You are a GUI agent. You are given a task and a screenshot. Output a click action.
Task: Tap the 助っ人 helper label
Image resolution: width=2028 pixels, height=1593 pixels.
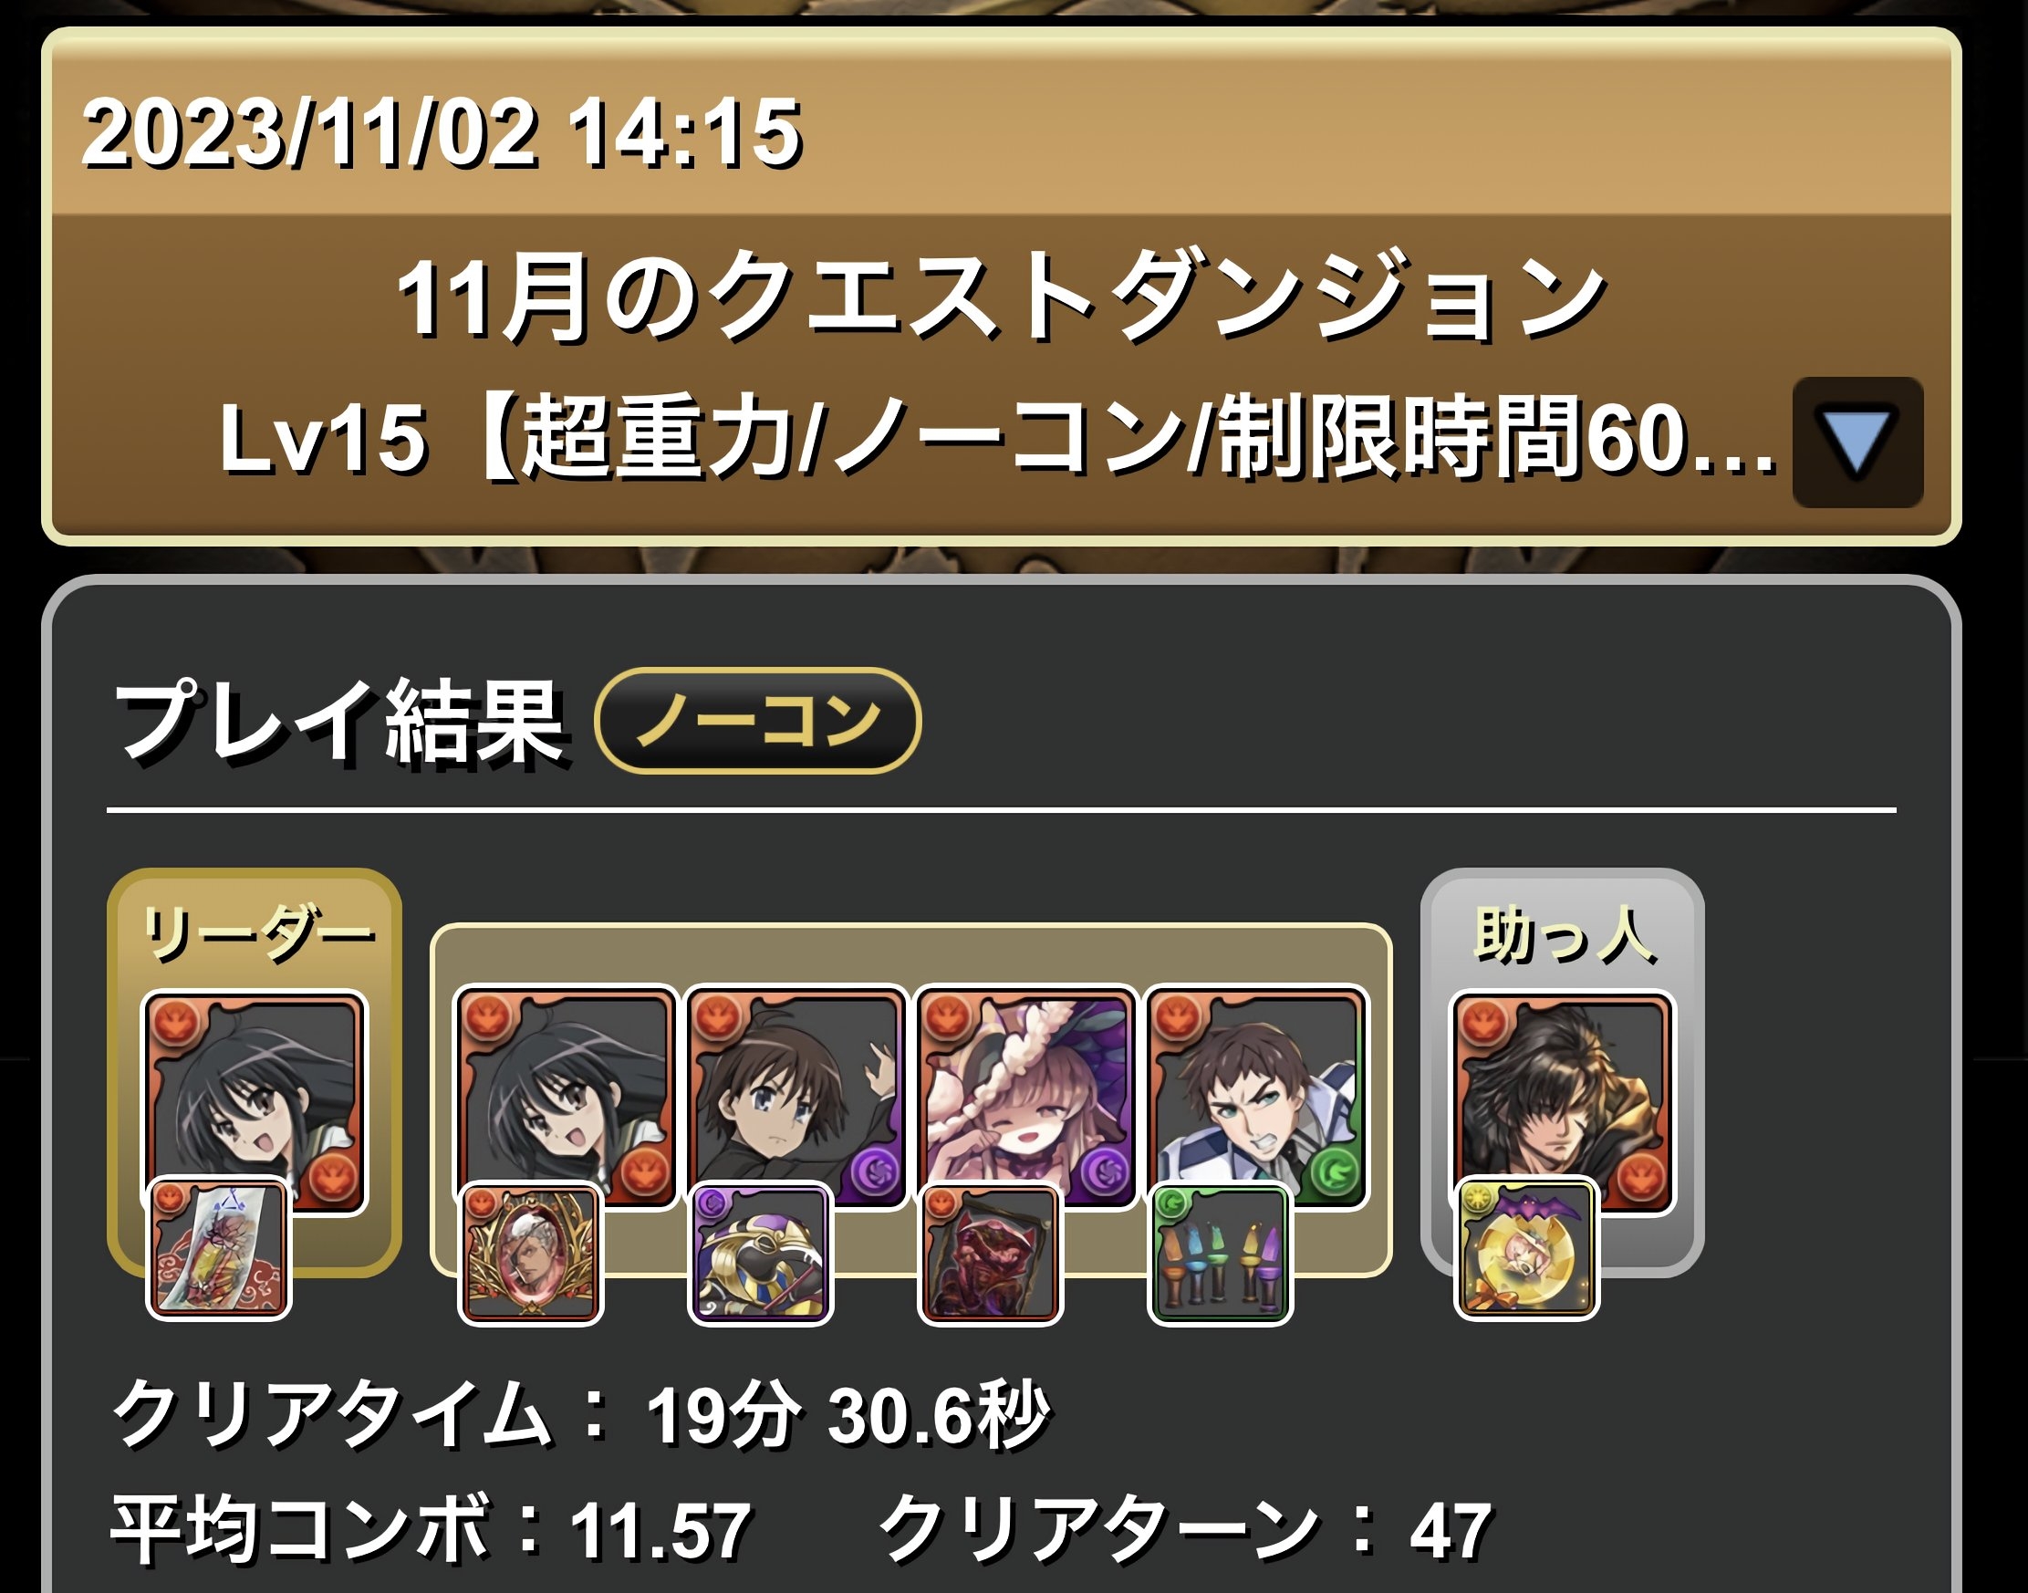1565,933
